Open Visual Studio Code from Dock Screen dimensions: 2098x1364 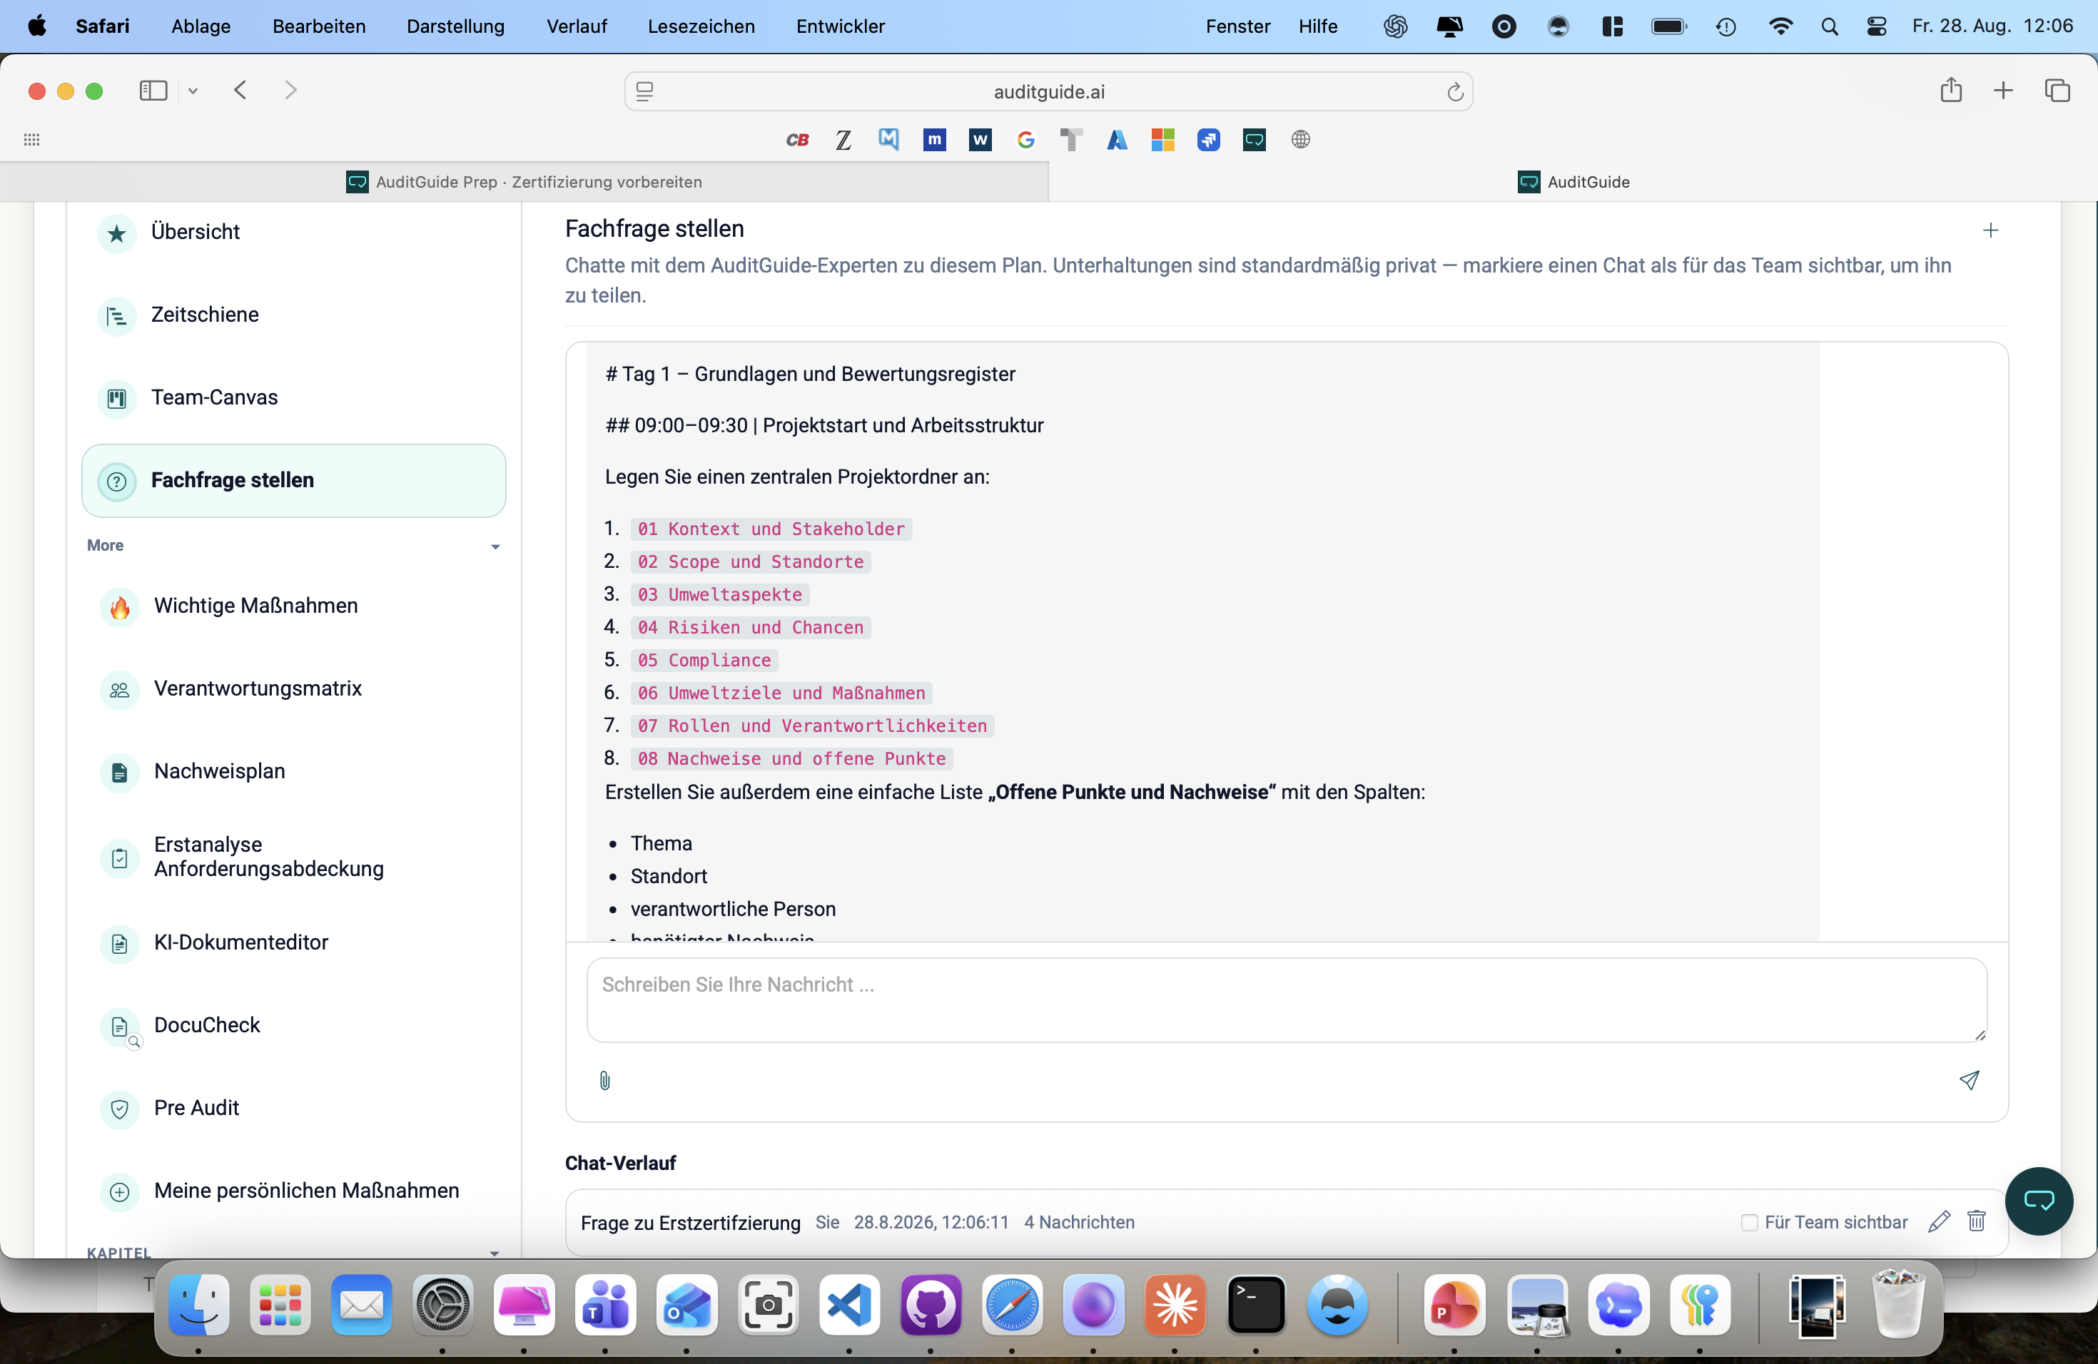849,1305
